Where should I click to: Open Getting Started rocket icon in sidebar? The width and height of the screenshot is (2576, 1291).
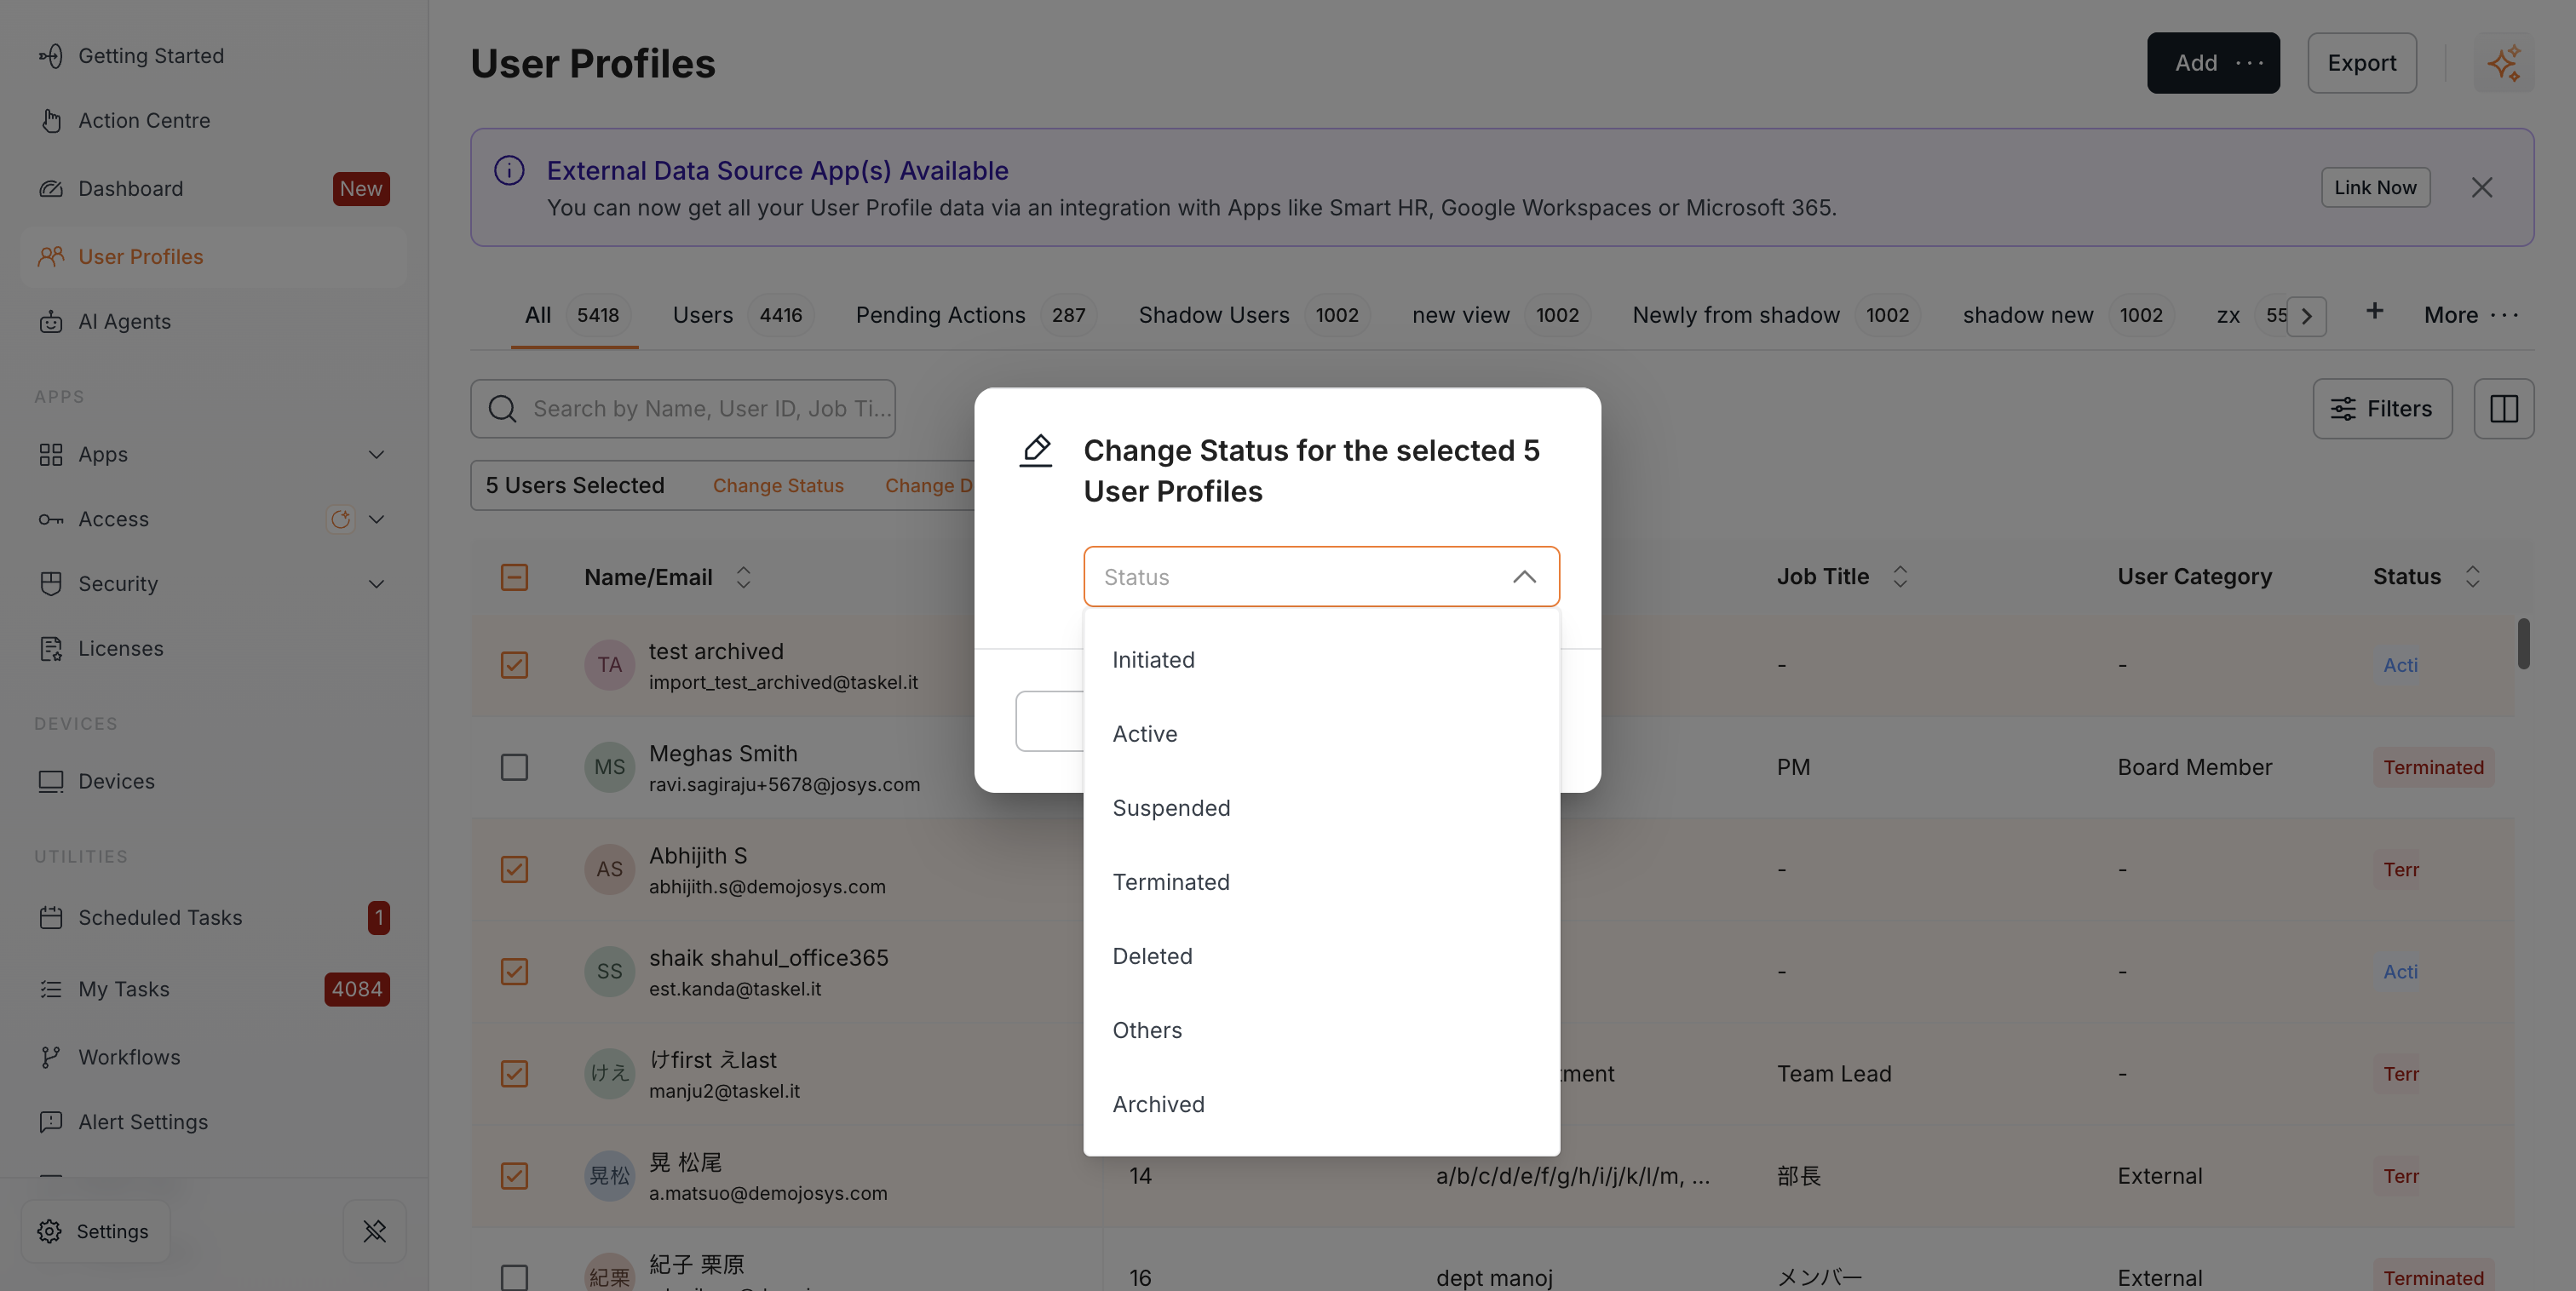(51, 56)
